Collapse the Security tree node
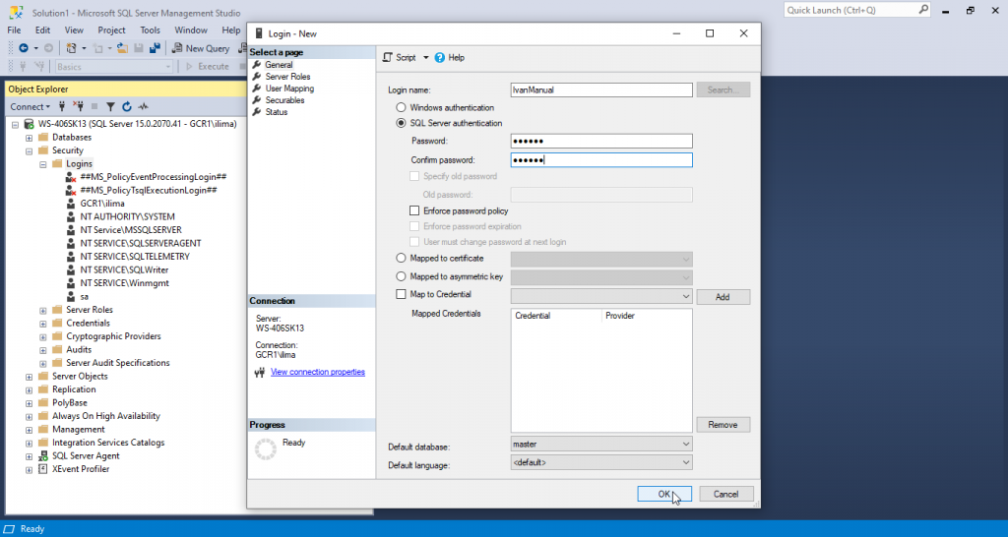1008x537 pixels. (29, 150)
